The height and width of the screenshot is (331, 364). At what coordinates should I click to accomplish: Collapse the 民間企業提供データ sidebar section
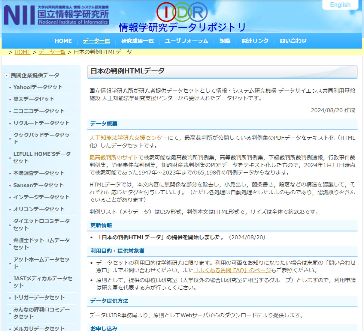[7, 76]
